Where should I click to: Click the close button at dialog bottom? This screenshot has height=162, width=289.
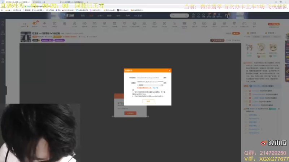click(x=148, y=101)
